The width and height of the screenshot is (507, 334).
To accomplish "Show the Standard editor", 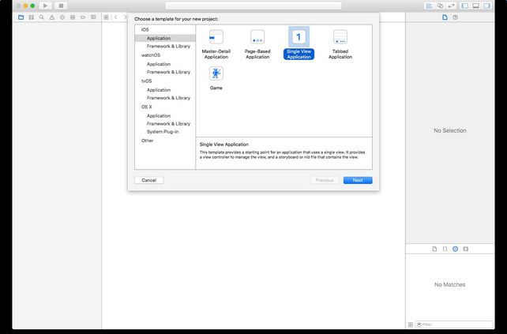I will (430, 6).
